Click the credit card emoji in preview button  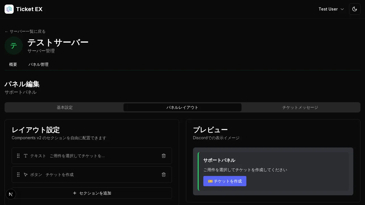click(210, 181)
